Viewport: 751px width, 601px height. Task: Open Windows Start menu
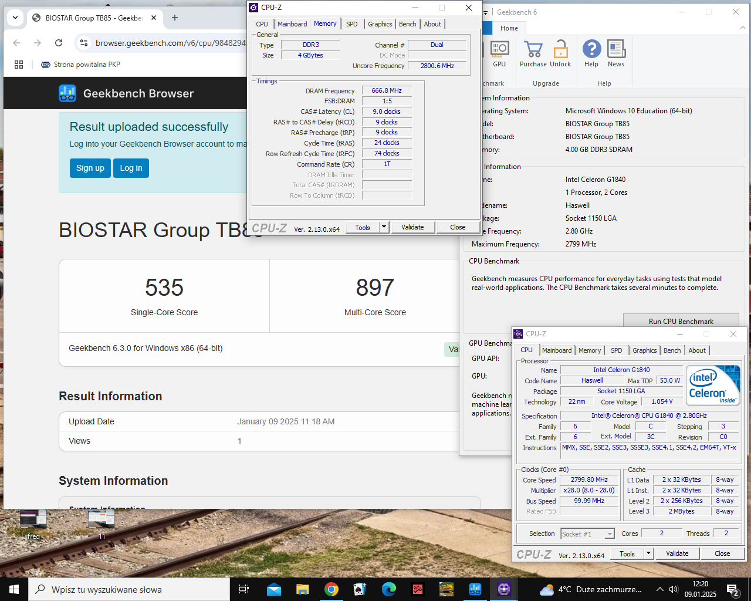pyautogui.click(x=14, y=589)
